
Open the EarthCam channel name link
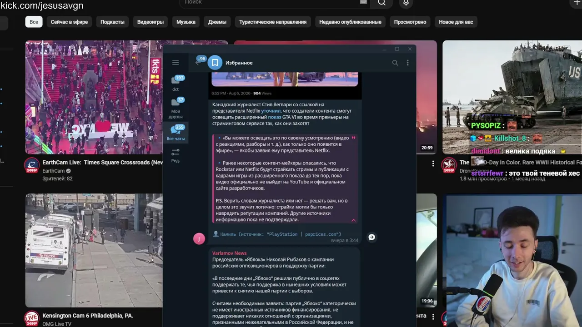pyautogui.click(x=54, y=171)
